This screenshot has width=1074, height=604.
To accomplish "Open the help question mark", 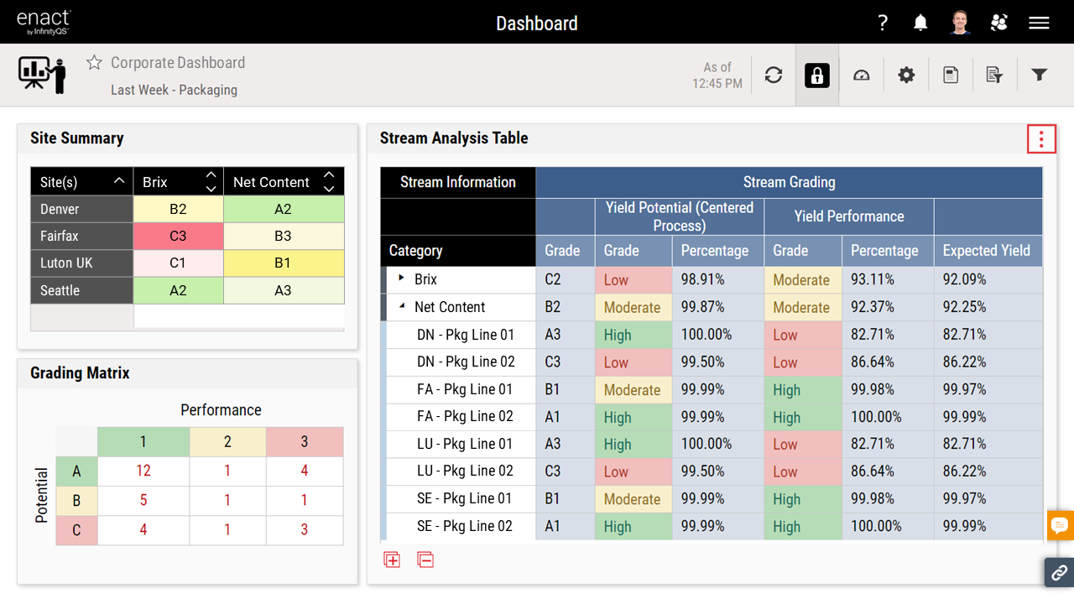I will [x=883, y=23].
